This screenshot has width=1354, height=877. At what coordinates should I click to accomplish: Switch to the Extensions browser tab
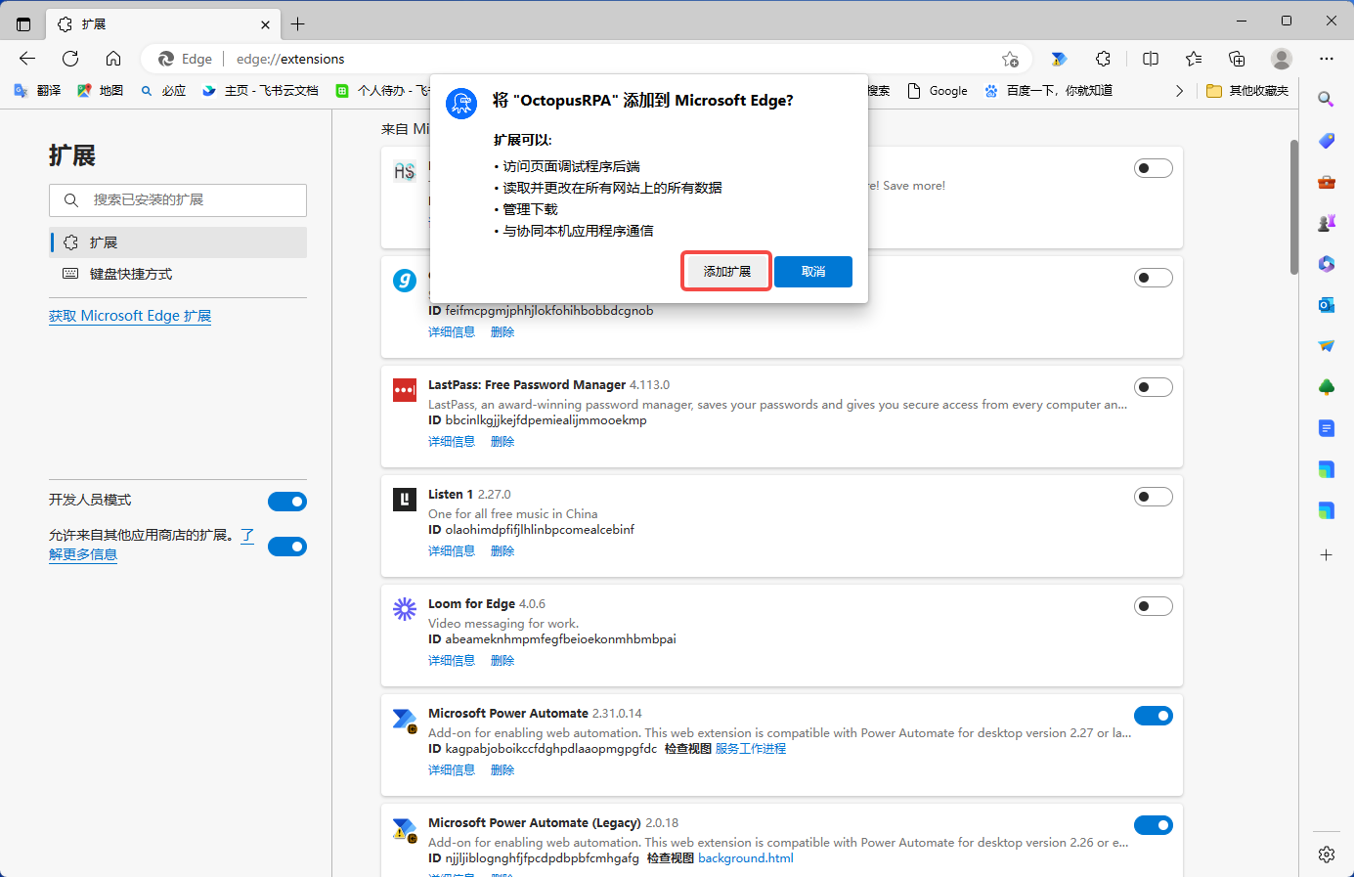[x=156, y=23]
